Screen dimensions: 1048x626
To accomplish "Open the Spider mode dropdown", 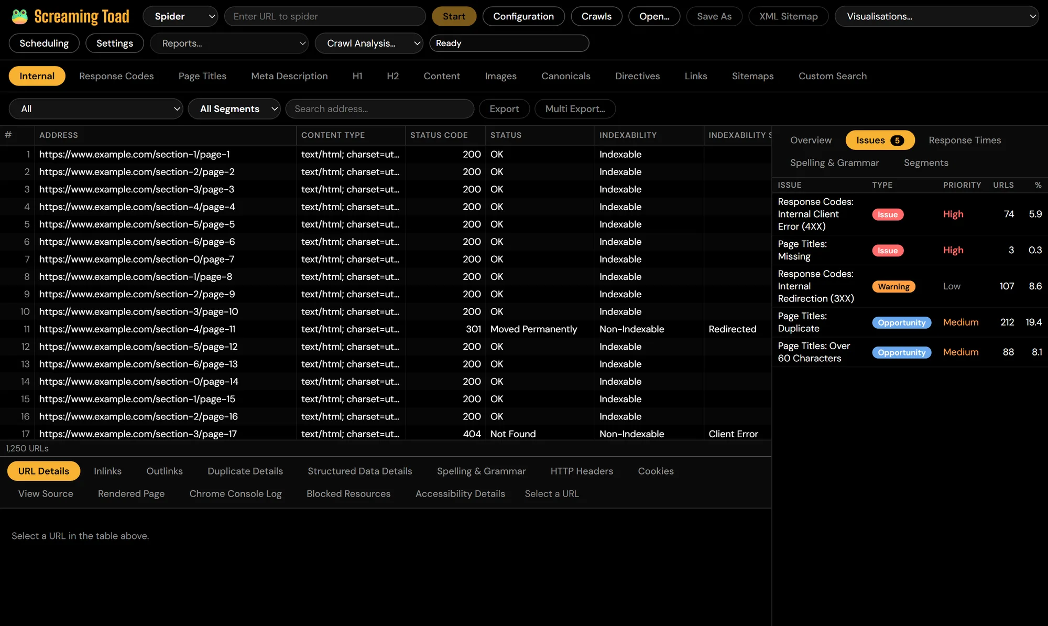I will click(x=180, y=16).
